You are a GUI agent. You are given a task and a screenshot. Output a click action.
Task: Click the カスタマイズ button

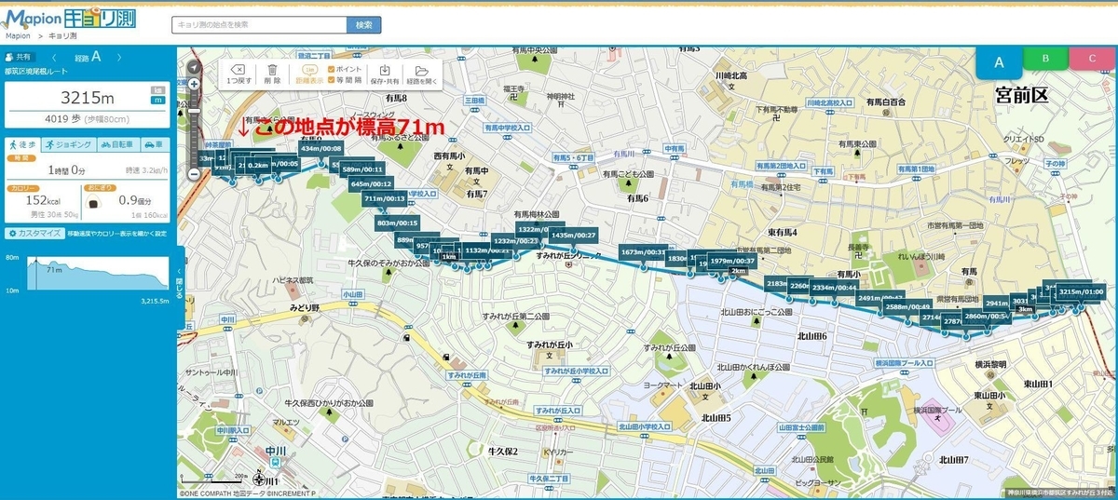(34, 233)
